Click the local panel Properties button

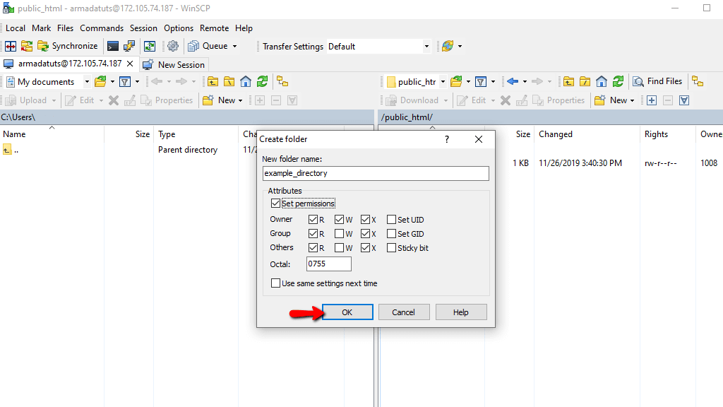[x=167, y=100]
